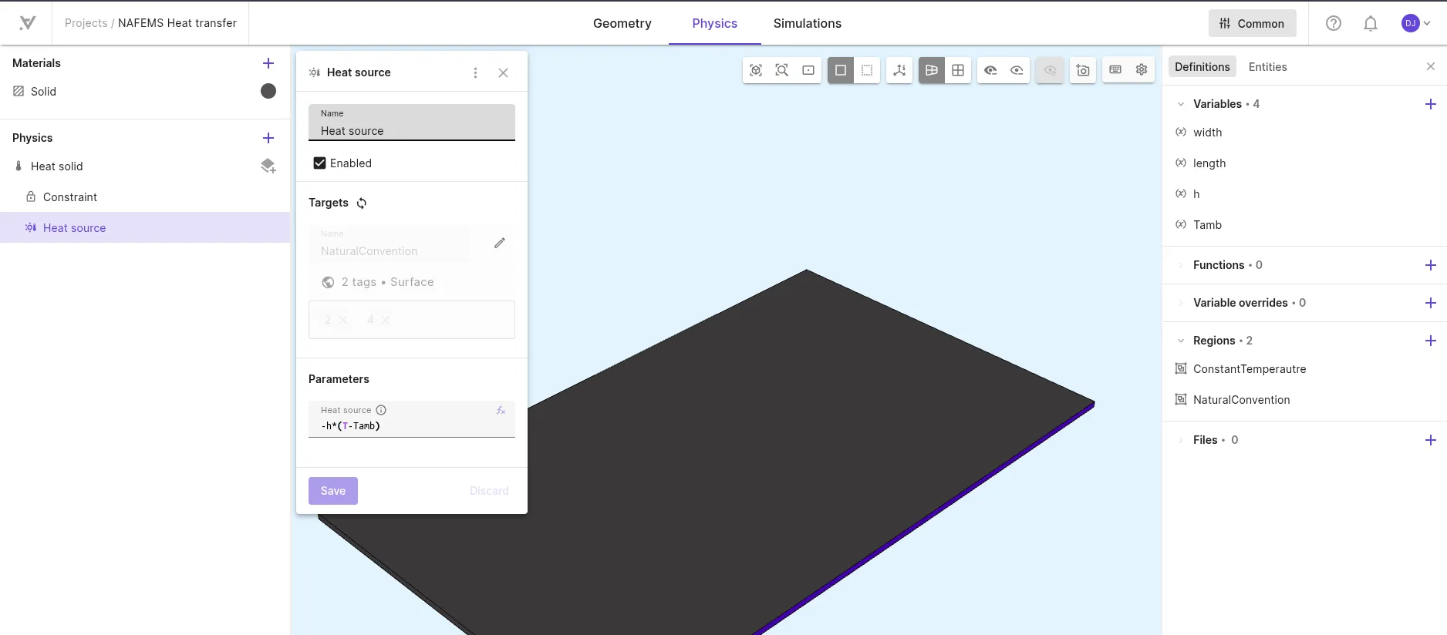1447x635 pixels.
Task: Collapse the Regions section
Action: pos(1181,341)
